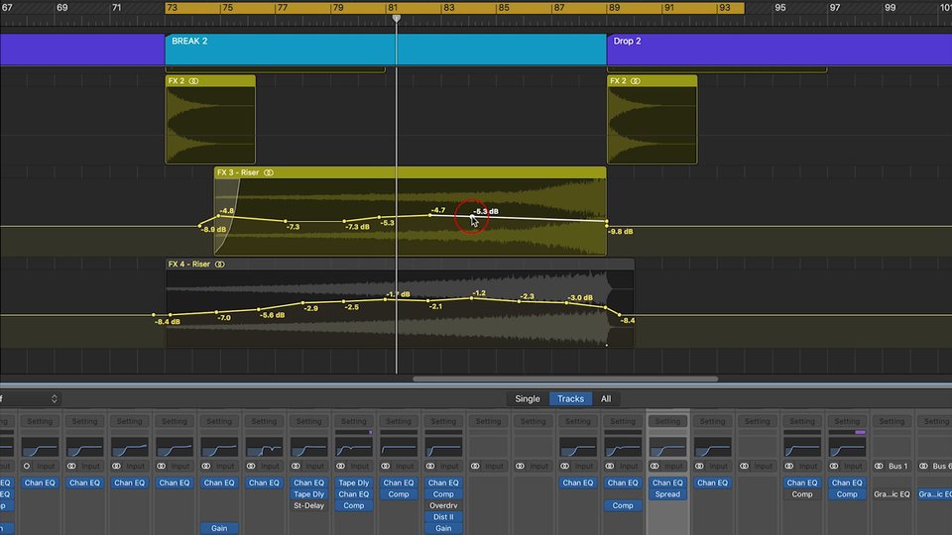Toggle the Gra...ic EQ plugin on the Bus 1 strip
The width and height of the screenshot is (952, 535).
[x=892, y=494]
